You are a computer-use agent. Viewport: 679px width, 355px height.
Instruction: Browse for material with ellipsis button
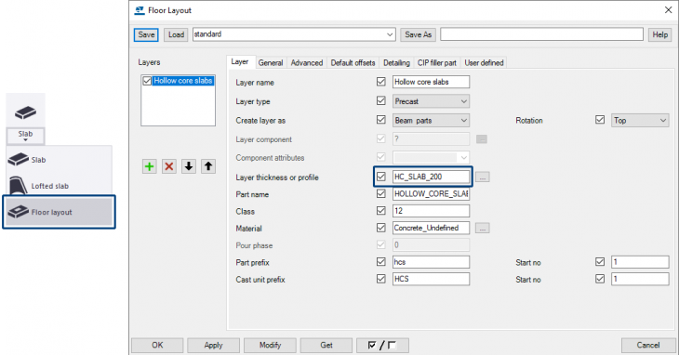[x=483, y=228]
